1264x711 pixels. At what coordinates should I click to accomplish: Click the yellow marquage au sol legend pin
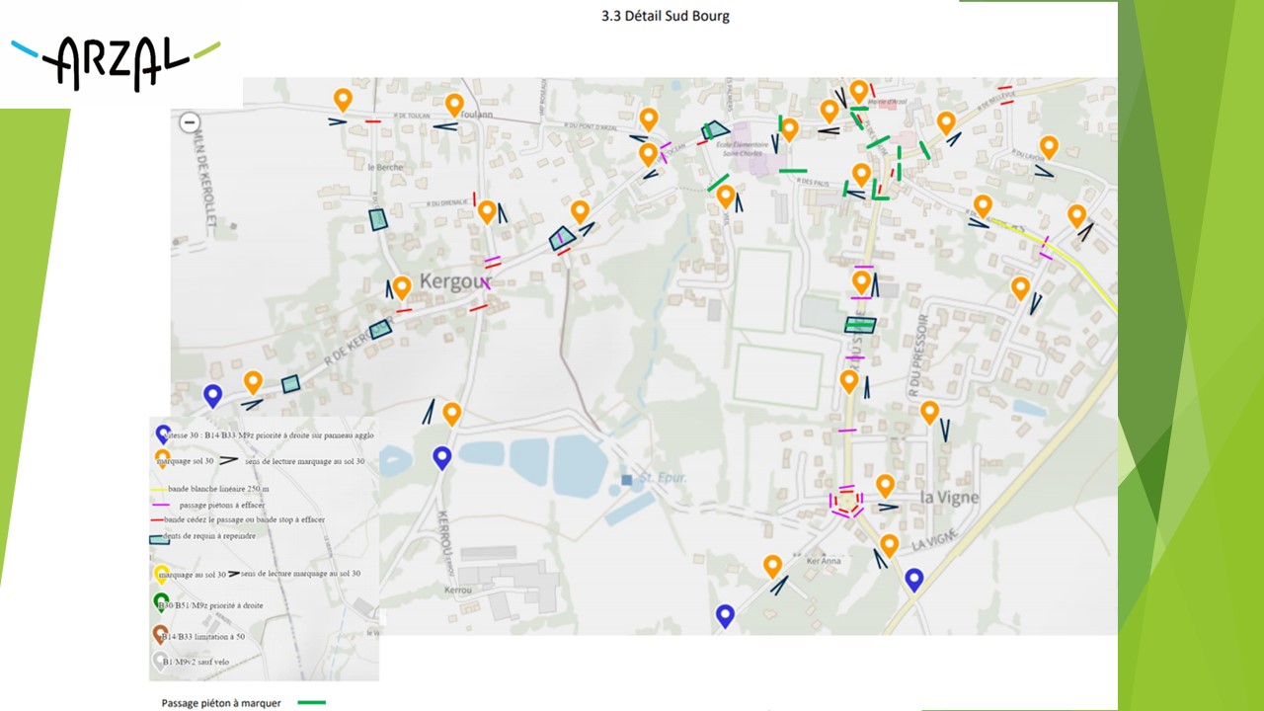click(161, 574)
